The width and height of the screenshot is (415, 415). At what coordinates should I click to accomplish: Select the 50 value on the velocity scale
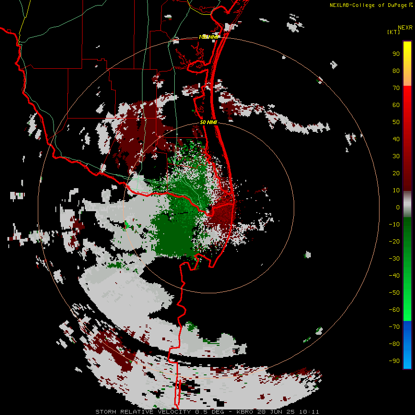click(396, 122)
